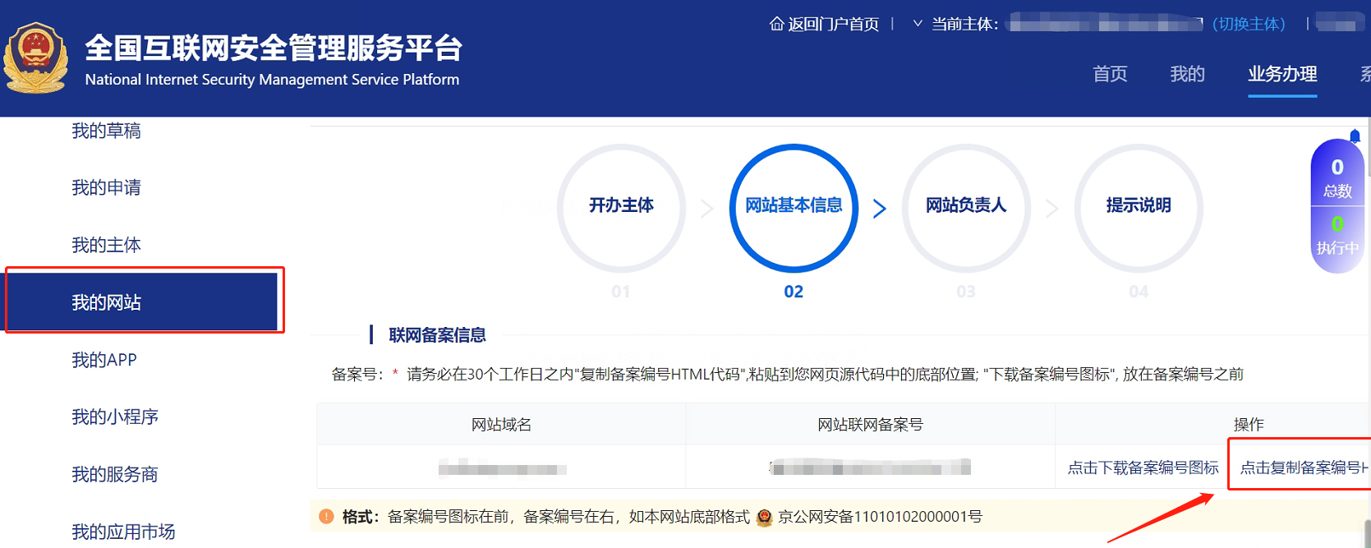Go to the 我的 navigation tab
Image resolution: width=1371 pixels, height=548 pixels.
coord(1187,74)
